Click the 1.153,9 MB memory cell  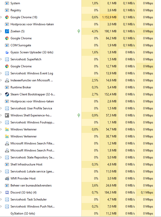109,17
